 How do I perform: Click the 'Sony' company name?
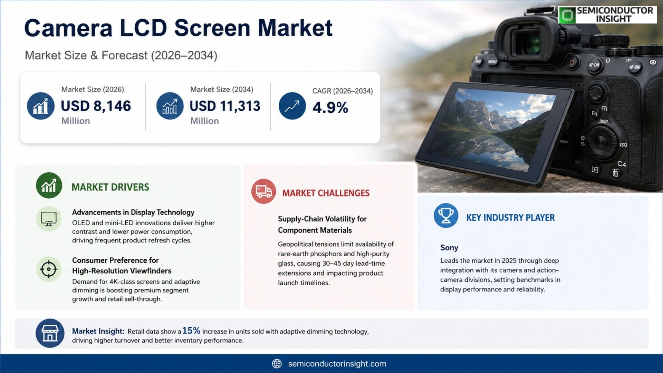click(449, 248)
